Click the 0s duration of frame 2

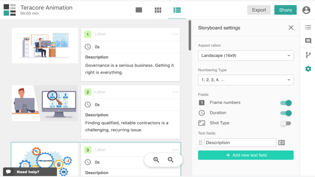(97, 105)
